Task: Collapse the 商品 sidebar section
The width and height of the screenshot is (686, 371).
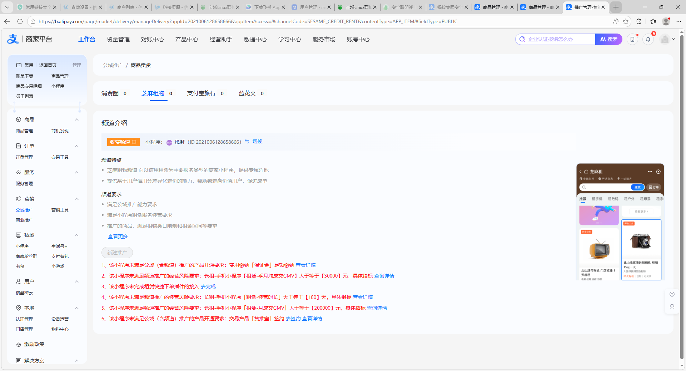Action: pyautogui.click(x=76, y=120)
